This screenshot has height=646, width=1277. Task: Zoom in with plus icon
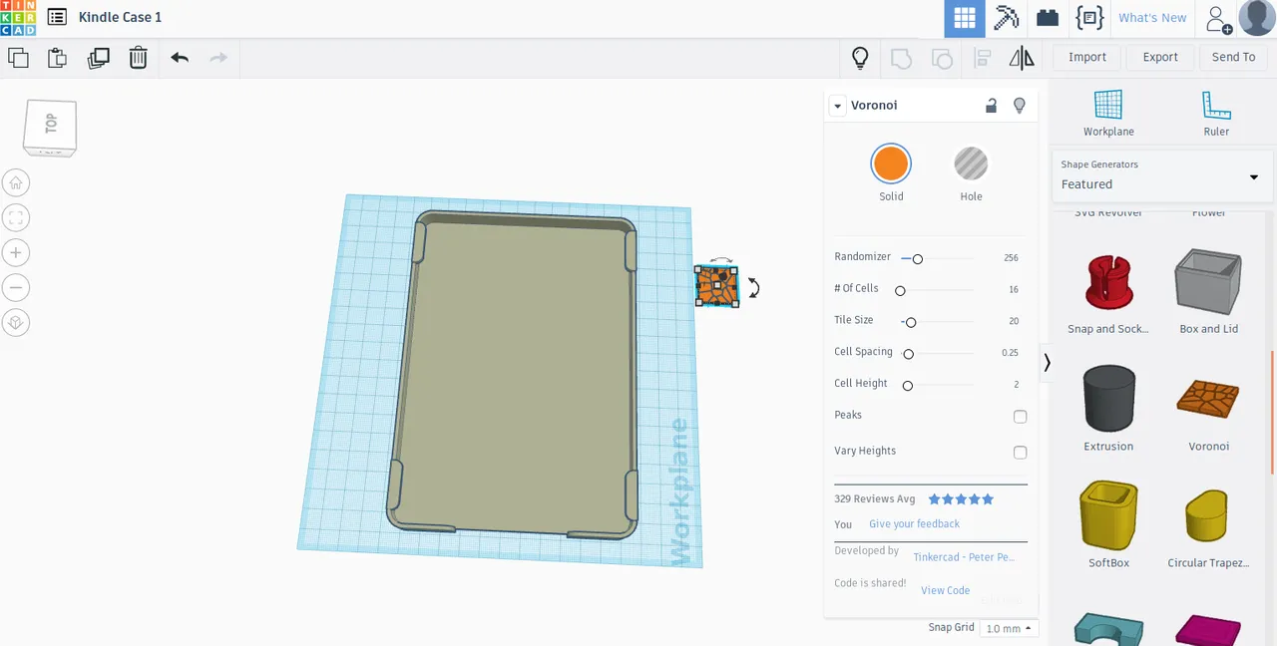[15, 252]
